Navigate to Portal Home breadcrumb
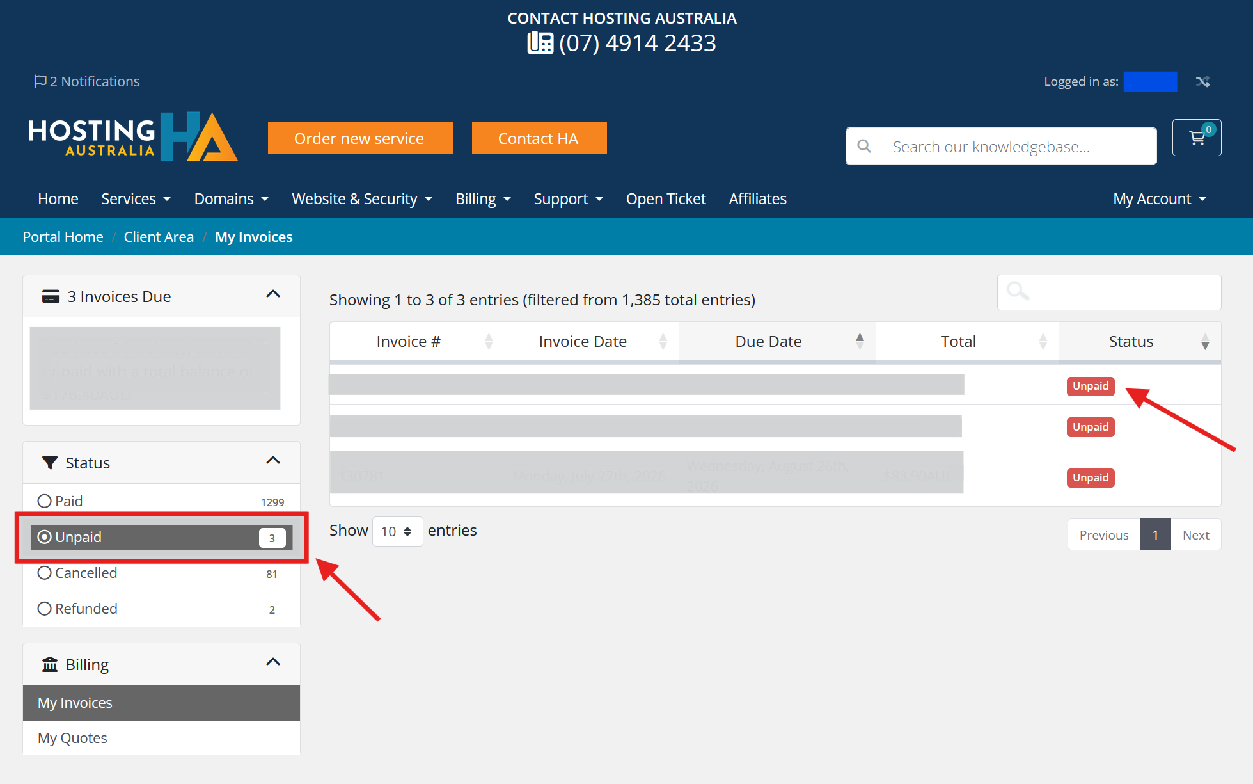 point(63,237)
